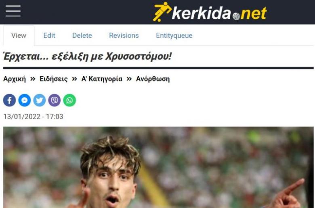This screenshot has width=315, height=208.
Task: Share via Messenger icon
Action: pyautogui.click(x=25, y=100)
